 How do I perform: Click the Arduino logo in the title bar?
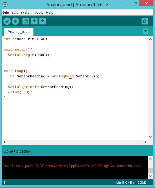(5, 5)
